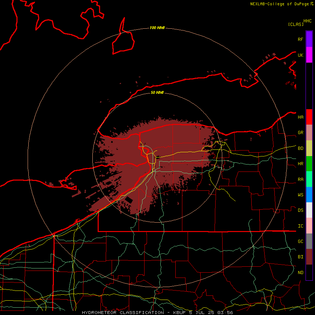Click the BI brown legend swatch

pyautogui.click(x=309, y=257)
